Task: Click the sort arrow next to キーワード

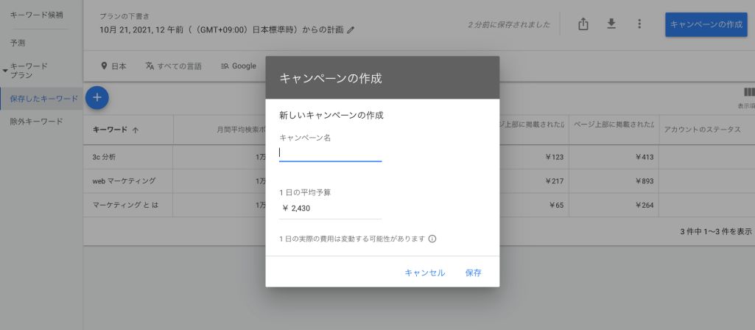Action: (x=136, y=130)
